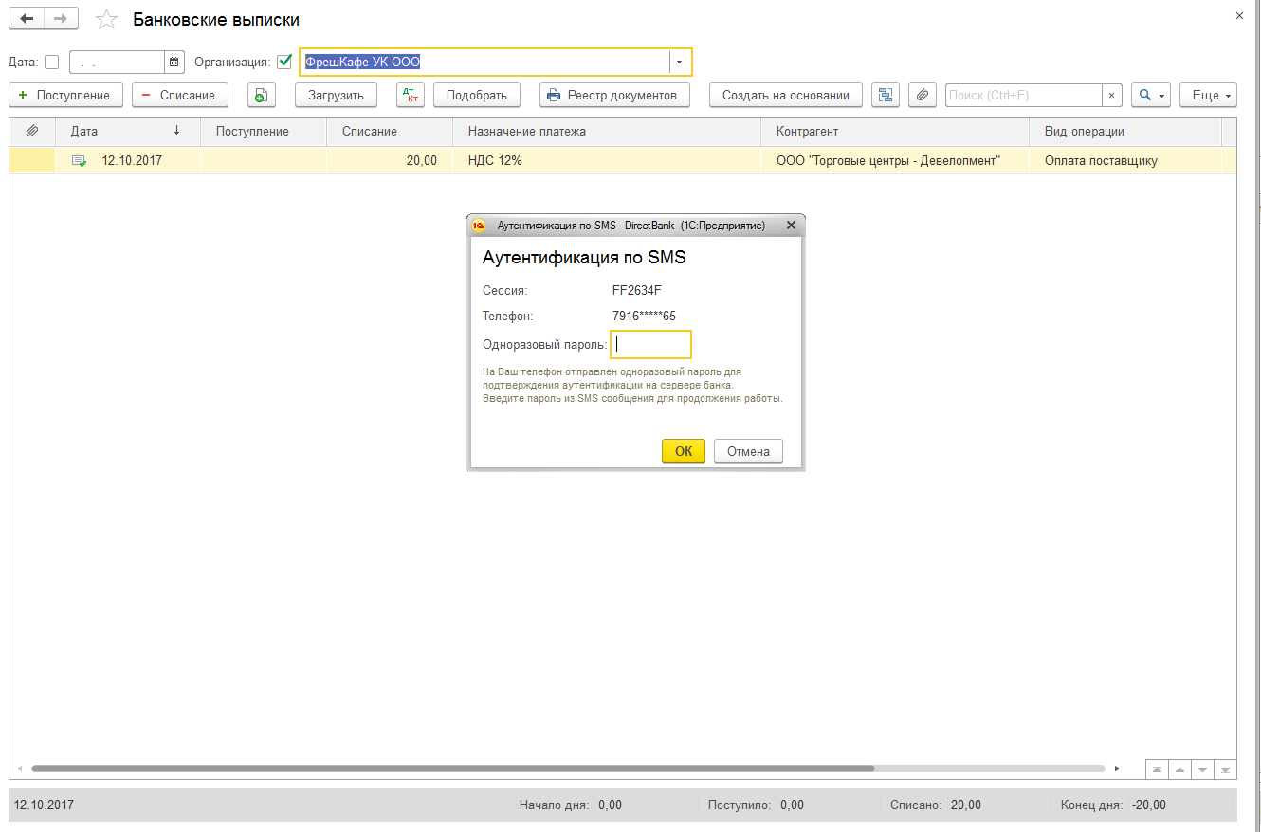Click the Оплата поставщику cell

(1125, 161)
